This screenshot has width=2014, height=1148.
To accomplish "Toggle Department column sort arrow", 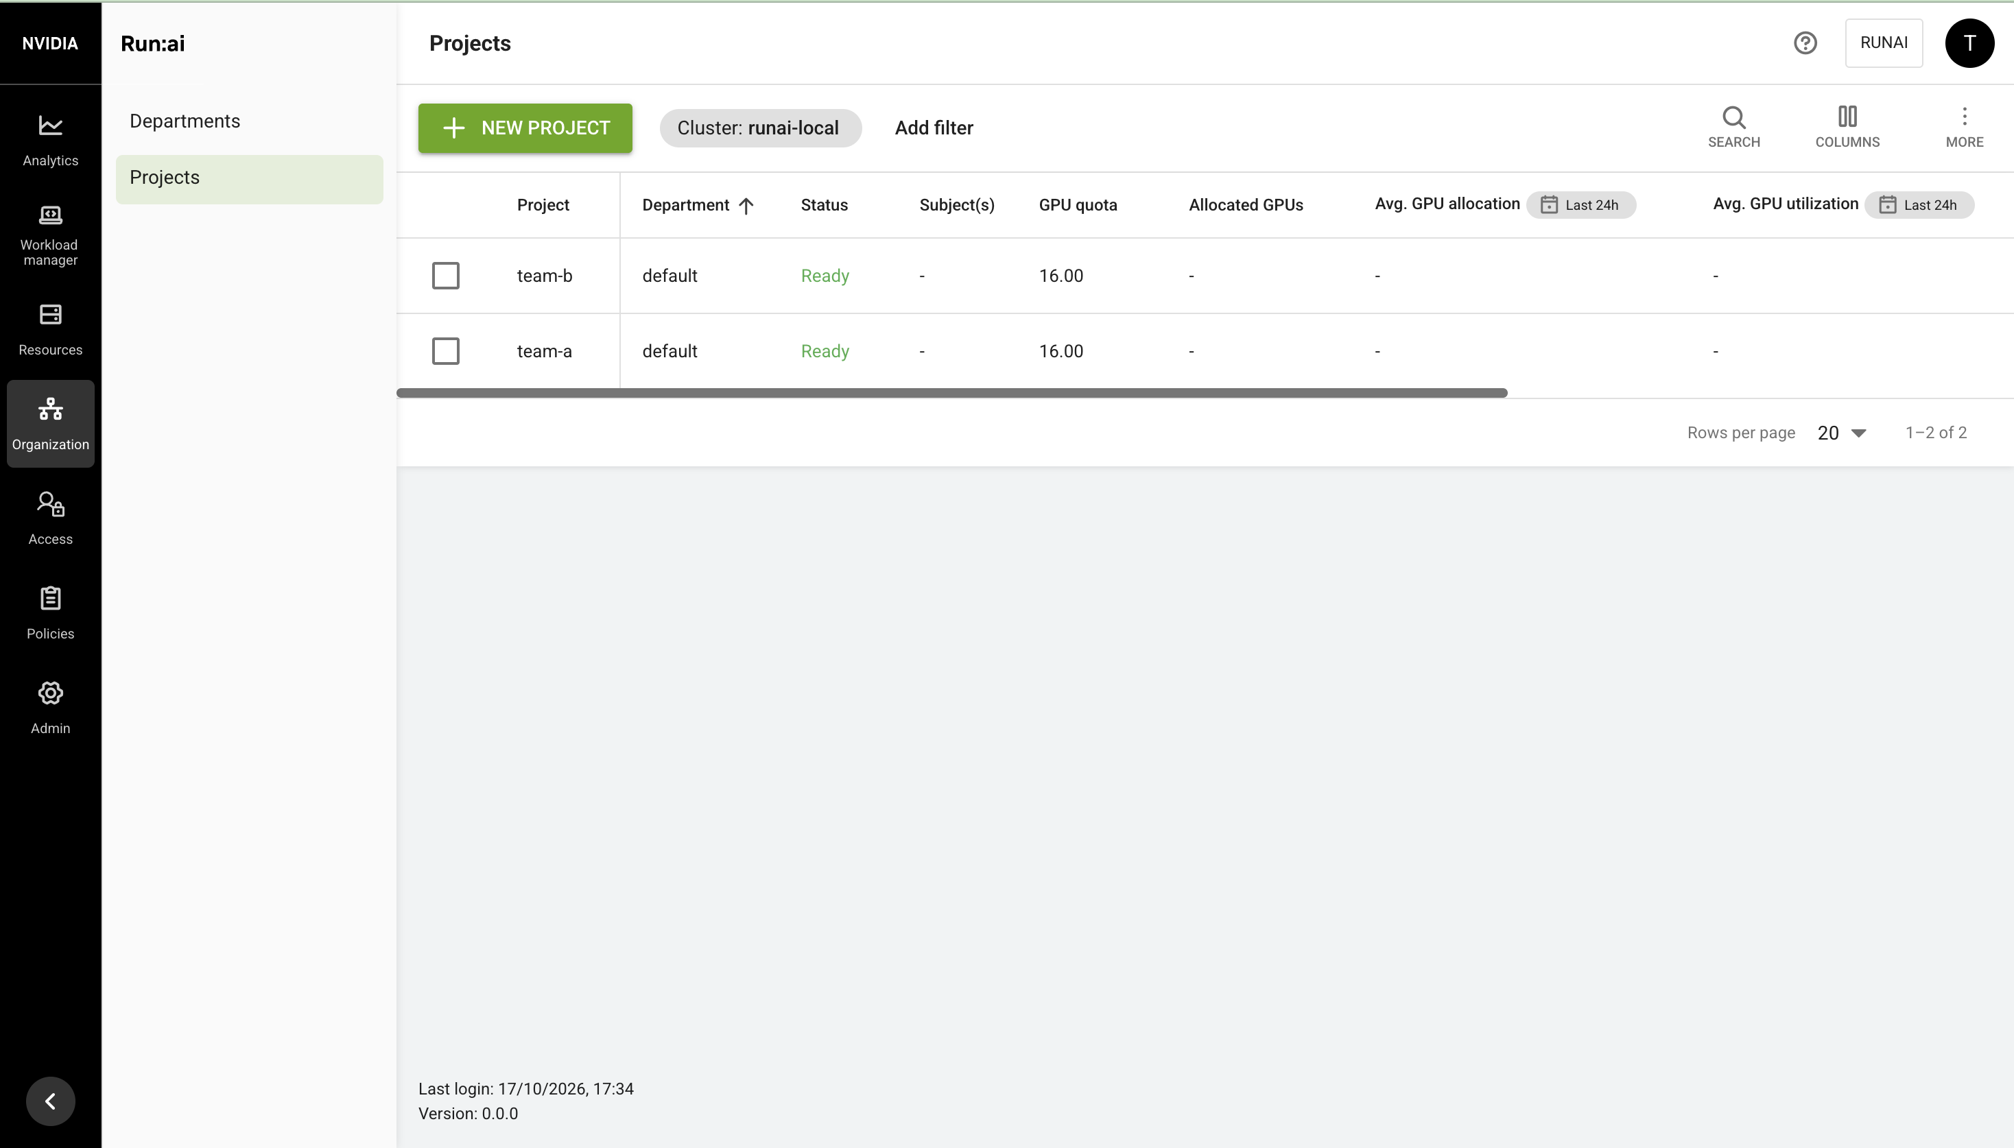I will point(746,206).
